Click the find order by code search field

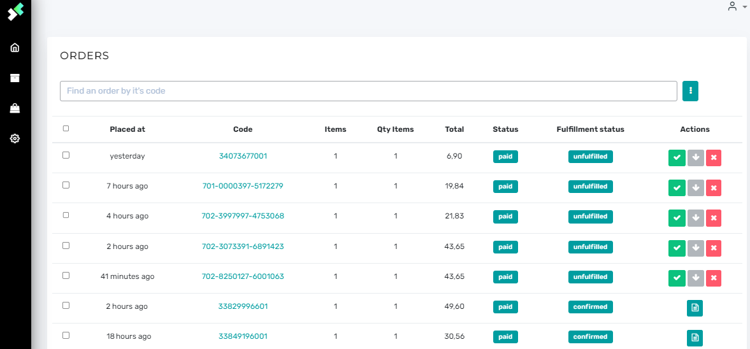368,91
